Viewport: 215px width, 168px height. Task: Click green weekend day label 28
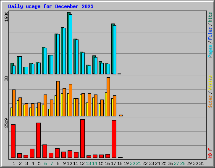[x=183, y=163]
